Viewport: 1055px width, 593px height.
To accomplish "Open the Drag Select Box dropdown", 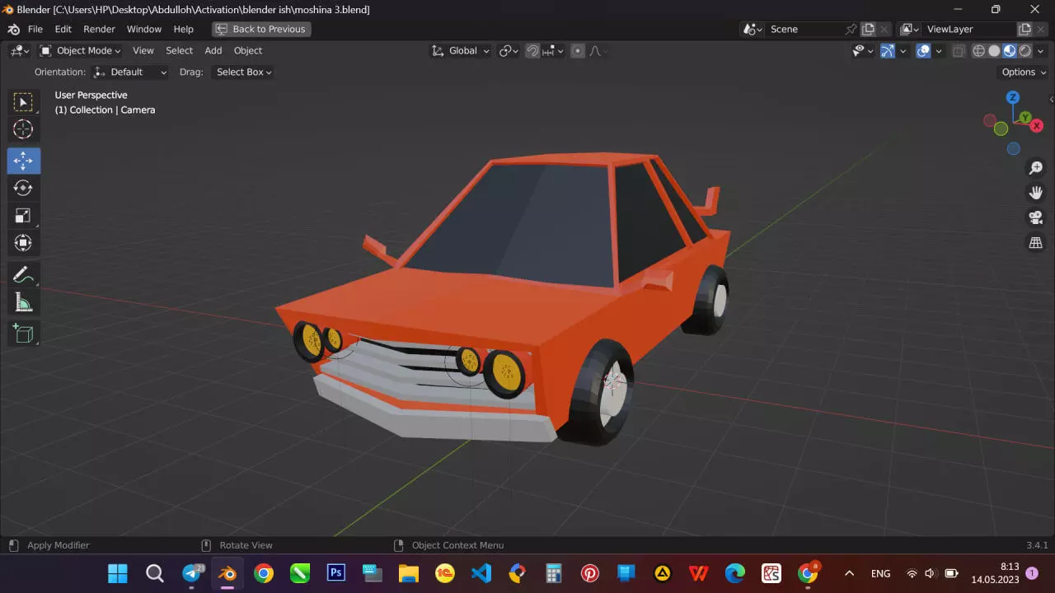I will 243,72.
